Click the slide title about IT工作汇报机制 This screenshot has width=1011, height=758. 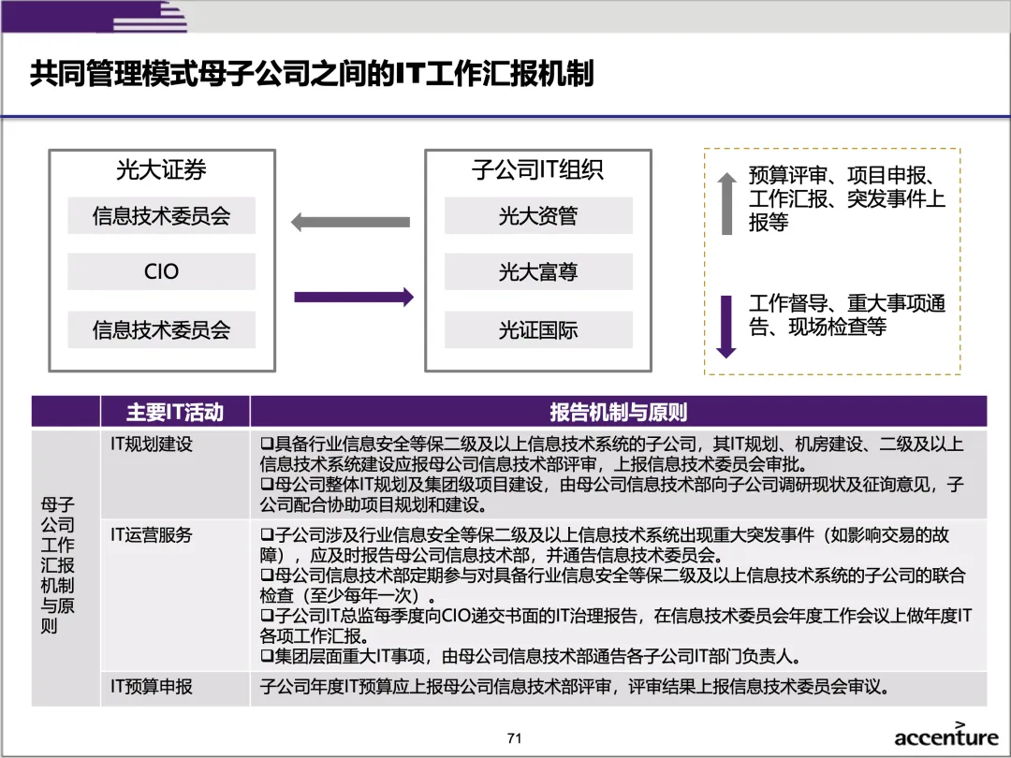coord(312,73)
